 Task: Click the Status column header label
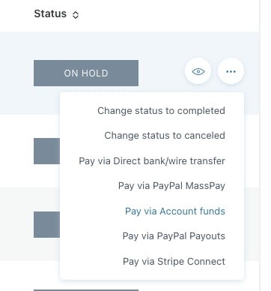point(50,13)
